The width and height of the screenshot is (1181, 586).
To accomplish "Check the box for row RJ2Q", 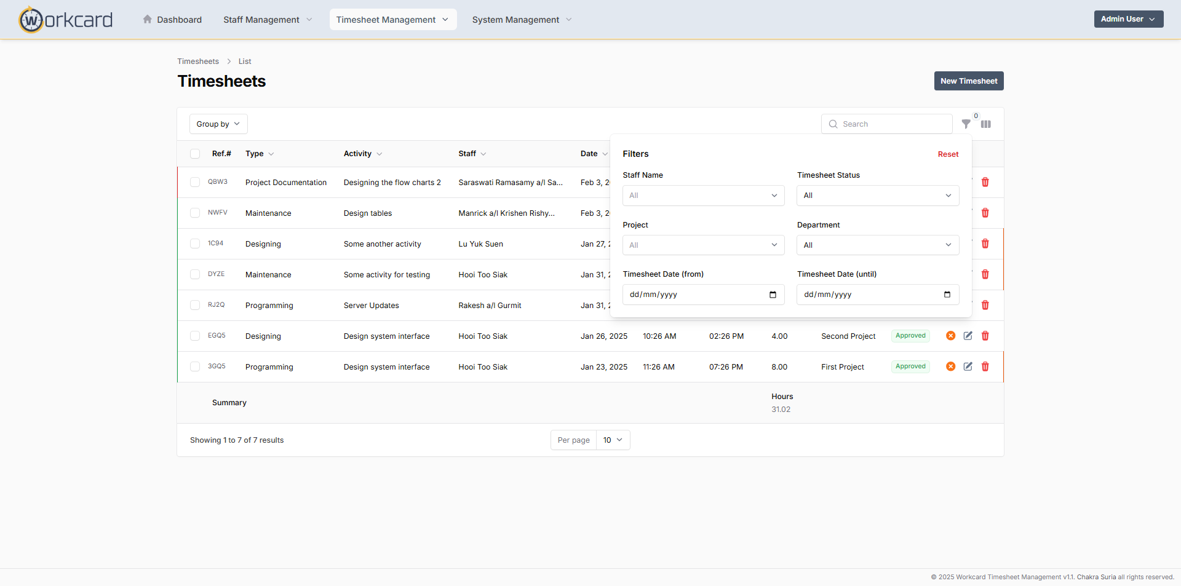I will [x=195, y=305].
